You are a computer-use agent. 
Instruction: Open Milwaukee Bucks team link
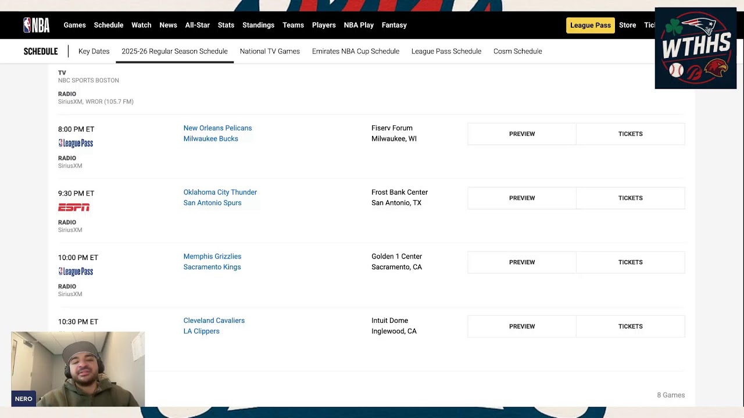click(x=211, y=139)
